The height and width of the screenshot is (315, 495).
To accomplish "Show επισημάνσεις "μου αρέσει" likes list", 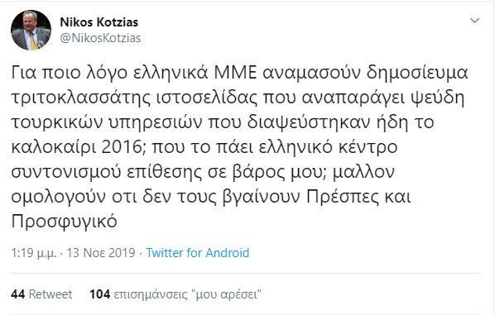I will [188, 294].
